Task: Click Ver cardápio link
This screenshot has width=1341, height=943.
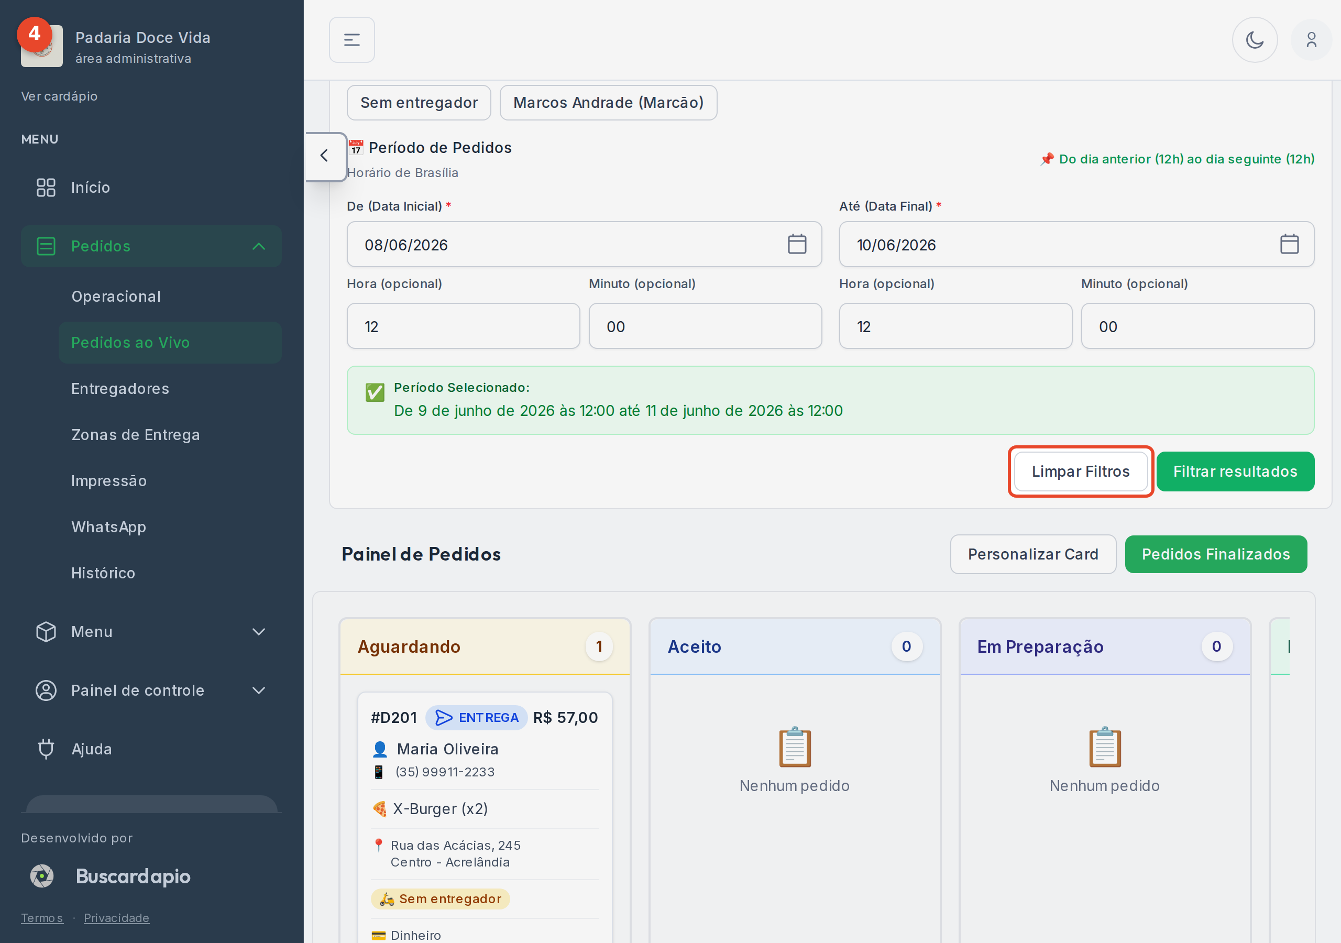Action: click(59, 96)
